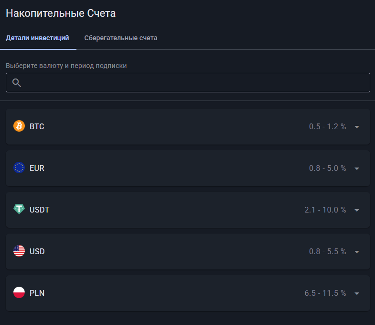This screenshot has width=375, height=325.
Task: Switch to the Сберегательные счета tab
Action: coord(121,38)
